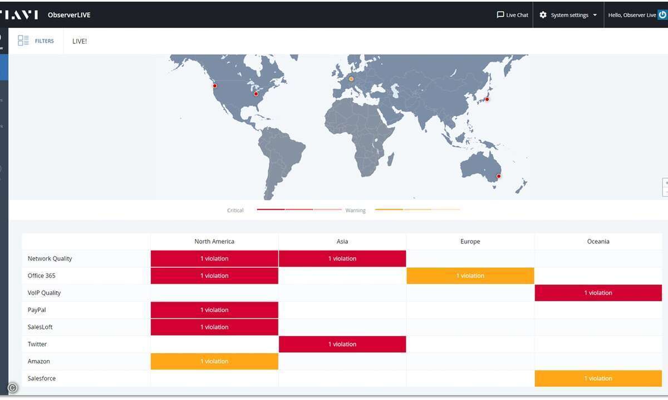Click the Asia column header
Screen dimensions: 668x400
(342, 242)
